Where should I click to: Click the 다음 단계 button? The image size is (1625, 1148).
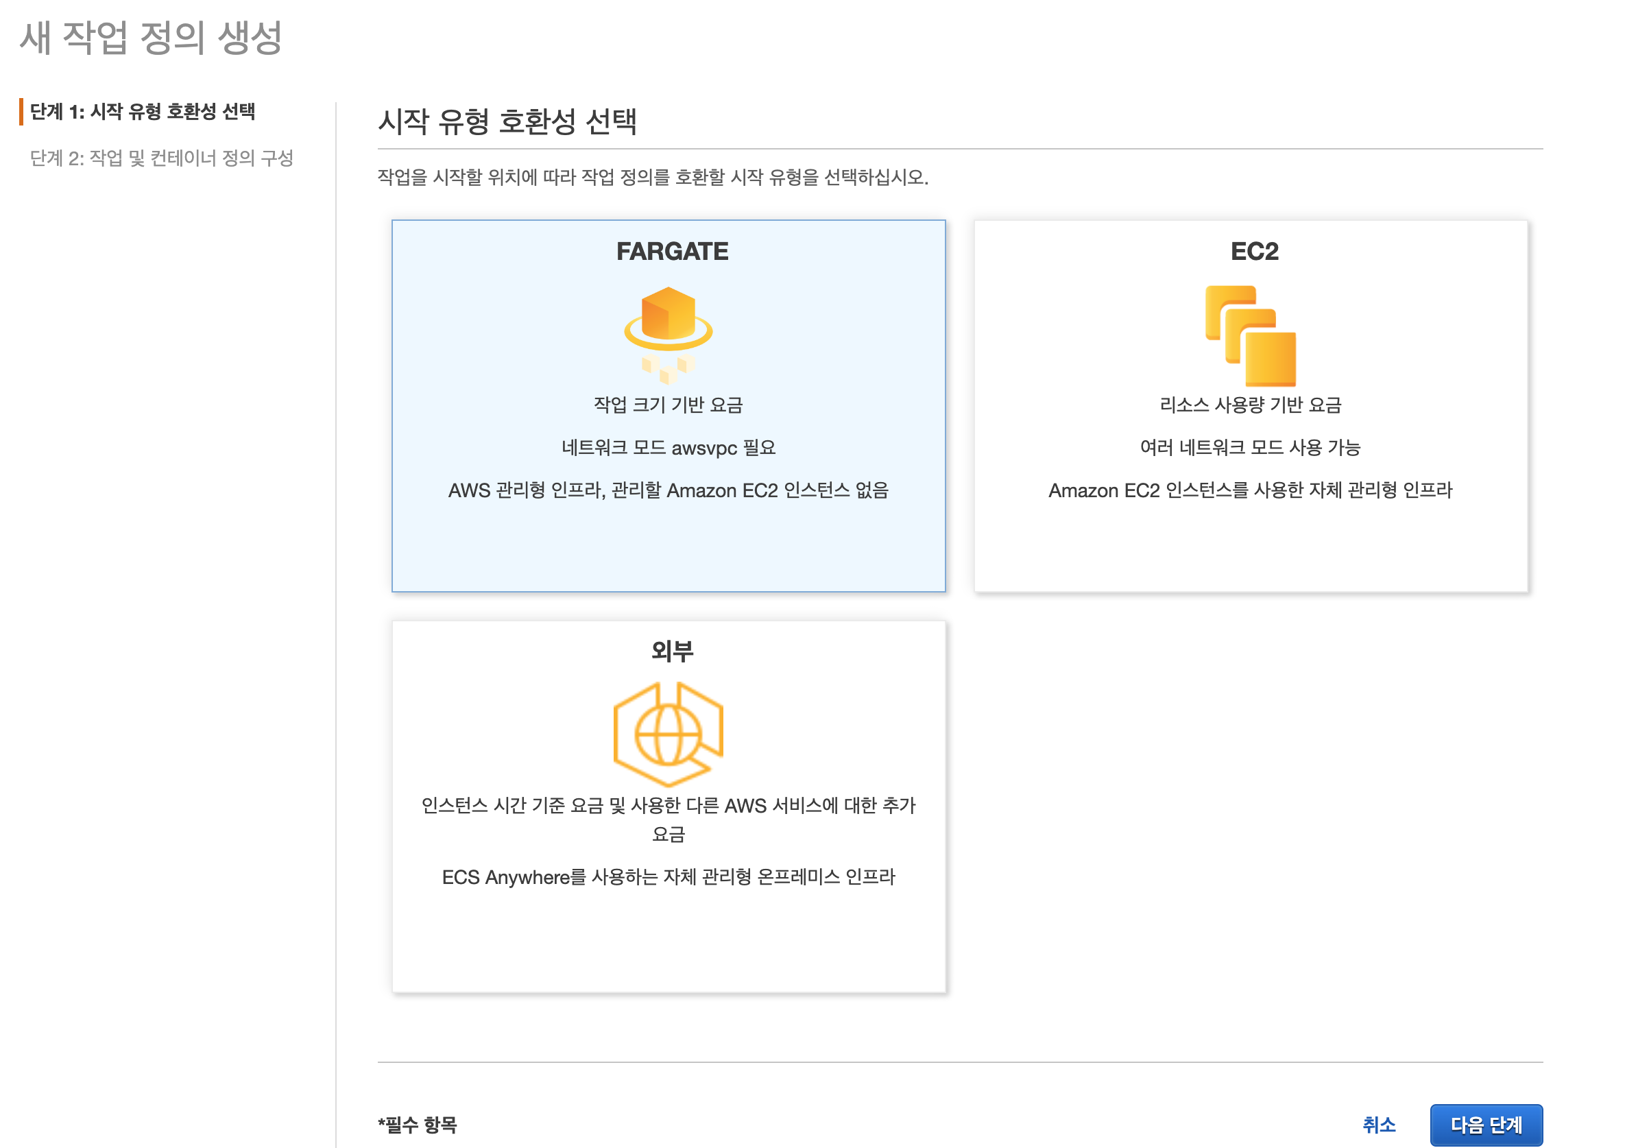[x=1486, y=1124]
